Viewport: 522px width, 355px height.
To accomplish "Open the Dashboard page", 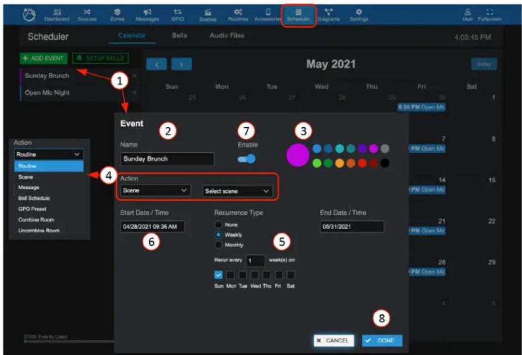I will 57,15.
